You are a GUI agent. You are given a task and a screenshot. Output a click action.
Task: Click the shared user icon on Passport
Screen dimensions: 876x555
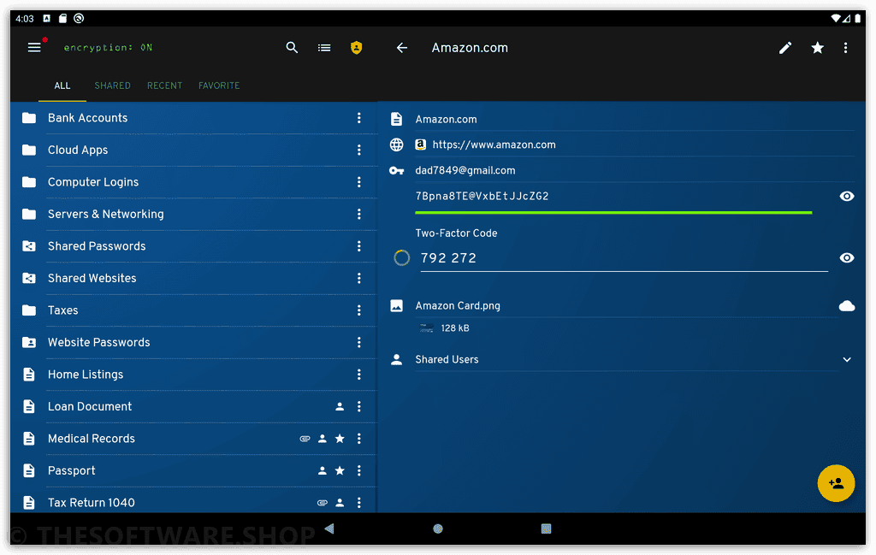[322, 470]
